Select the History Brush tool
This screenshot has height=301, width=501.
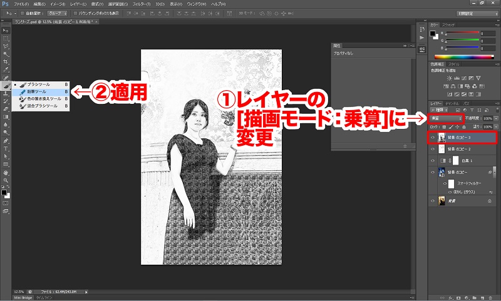[6, 101]
